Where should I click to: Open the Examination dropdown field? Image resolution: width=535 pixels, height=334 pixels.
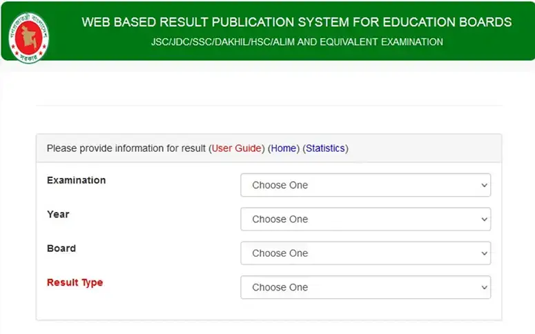pyautogui.click(x=365, y=185)
